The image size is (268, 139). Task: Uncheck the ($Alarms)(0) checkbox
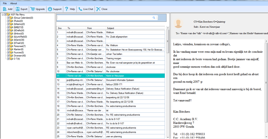(x=8, y=24)
